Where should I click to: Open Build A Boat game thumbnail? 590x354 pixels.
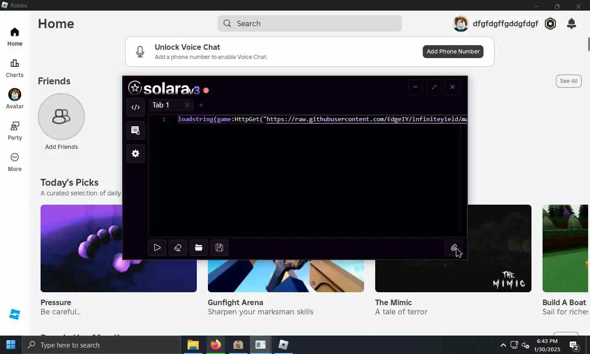tap(566, 248)
